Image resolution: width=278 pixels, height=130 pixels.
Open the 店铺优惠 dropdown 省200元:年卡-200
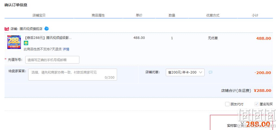point(185,72)
